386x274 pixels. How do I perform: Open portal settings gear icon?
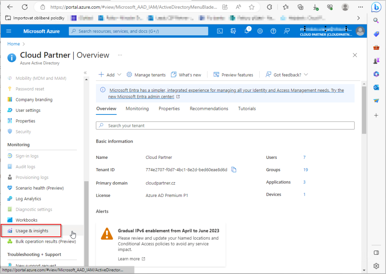point(260,31)
